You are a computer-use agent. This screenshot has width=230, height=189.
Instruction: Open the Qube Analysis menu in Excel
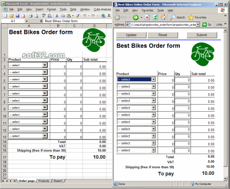(102, 10)
